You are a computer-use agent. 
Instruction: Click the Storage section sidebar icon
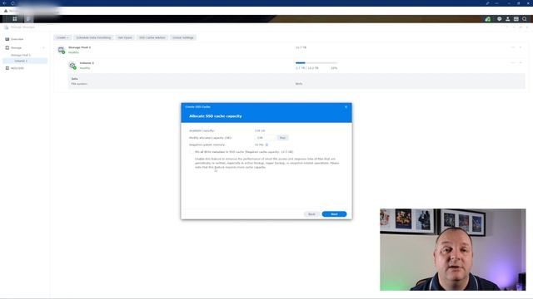[7, 48]
